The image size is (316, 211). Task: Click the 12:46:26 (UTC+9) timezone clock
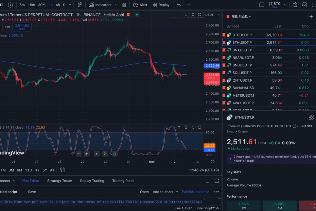(204, 170)
